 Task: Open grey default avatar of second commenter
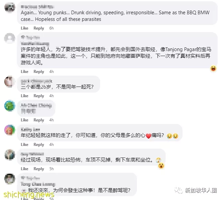click(9, 38)
